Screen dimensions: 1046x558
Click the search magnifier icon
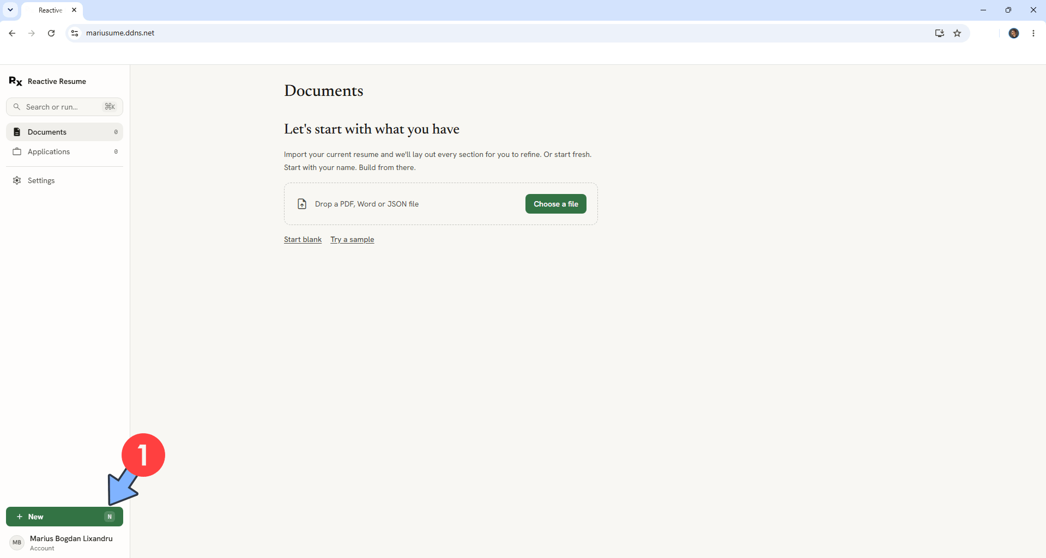[x=17, y=107]
